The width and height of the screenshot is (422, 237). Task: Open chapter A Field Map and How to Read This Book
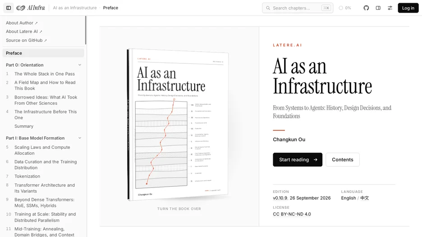(x=45, y=85)
